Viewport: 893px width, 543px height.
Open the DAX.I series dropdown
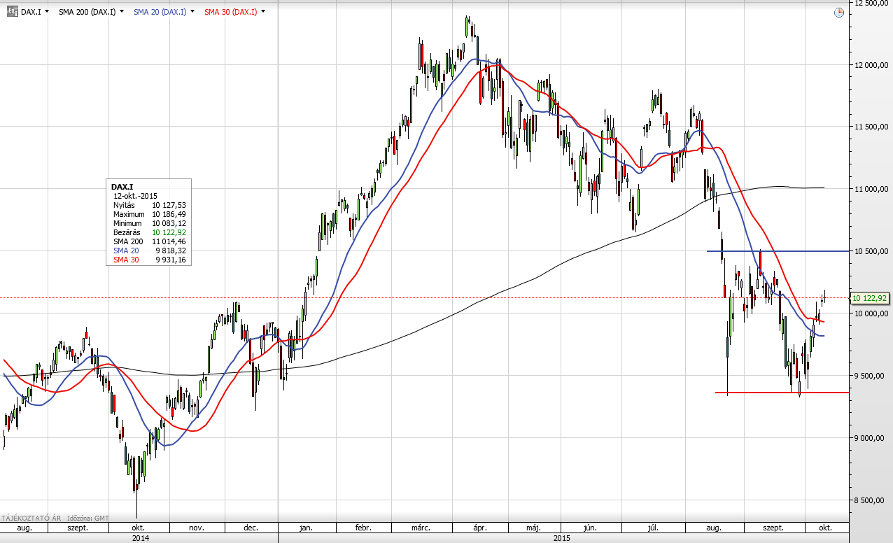click(x=46, y=12)
